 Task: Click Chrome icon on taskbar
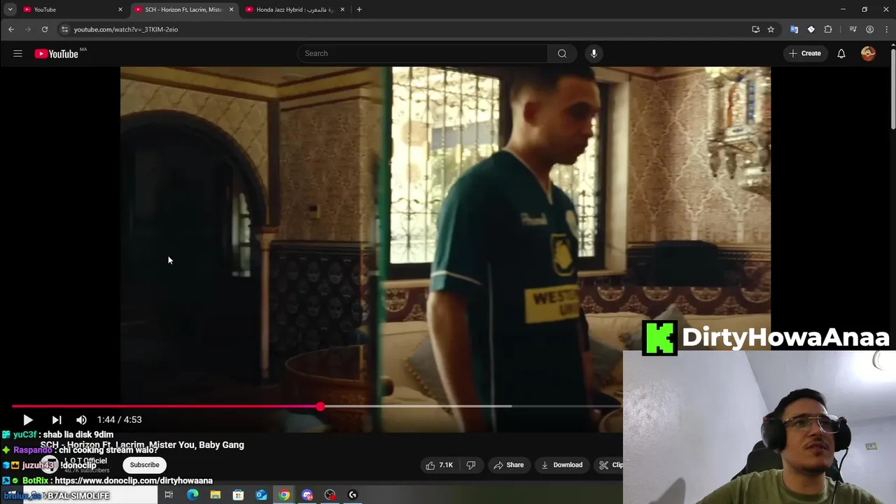click(284, 495)
